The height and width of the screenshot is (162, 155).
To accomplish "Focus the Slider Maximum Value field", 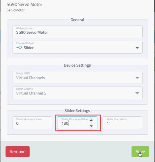I will [77, 123].
